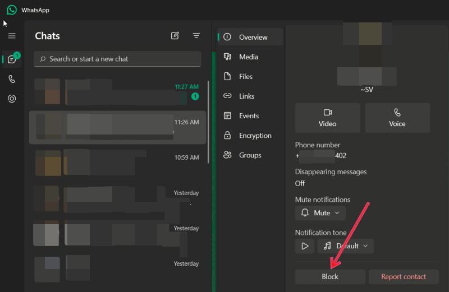Viewport: 449px width, 292px height.
Task: Play the notification tone preview
Action: 305,246
